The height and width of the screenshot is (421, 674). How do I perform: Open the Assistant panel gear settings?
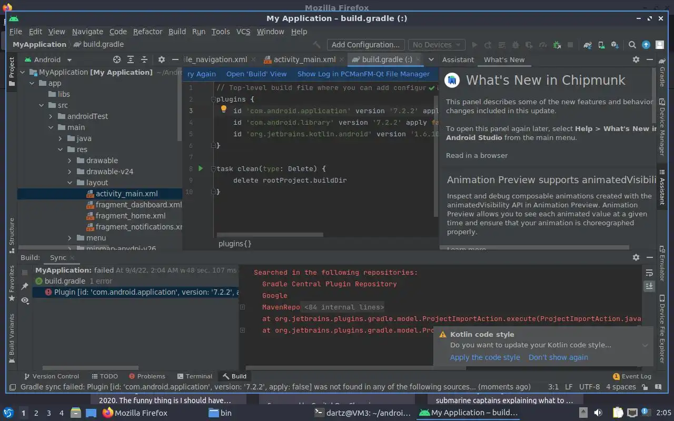click(x=636, y=59)
